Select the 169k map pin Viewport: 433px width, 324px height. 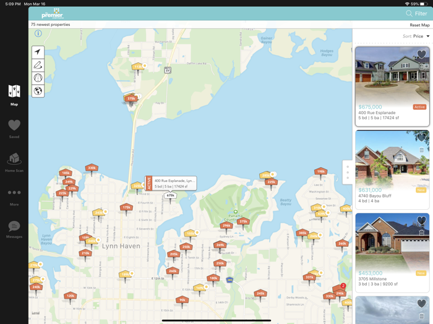200,288
